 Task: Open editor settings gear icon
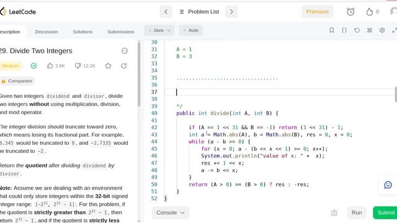tap(382, 30)
